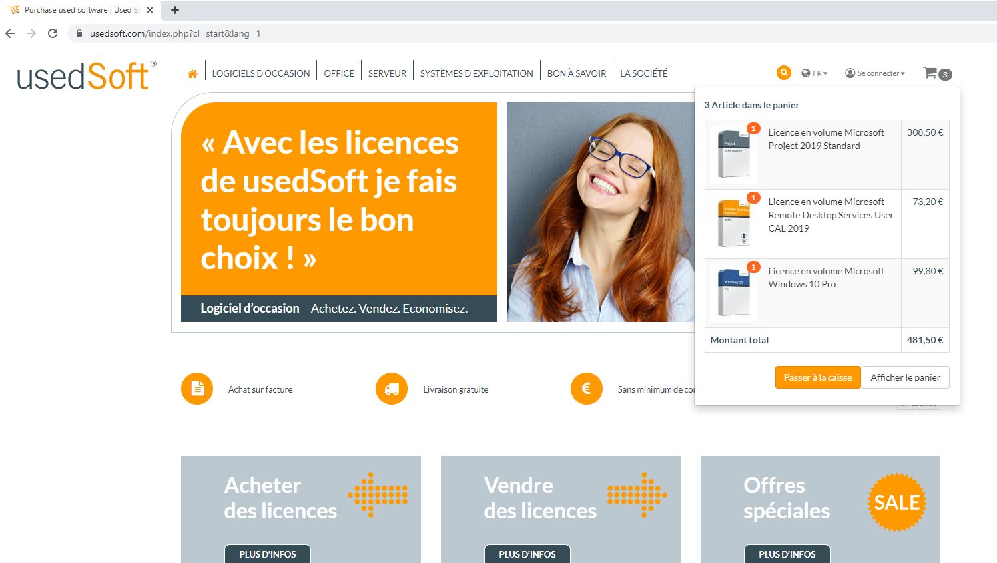997x563 pixels.
Task: Click PLUS D'INFOS under Offres spéciales
Action: coord(787,554)
